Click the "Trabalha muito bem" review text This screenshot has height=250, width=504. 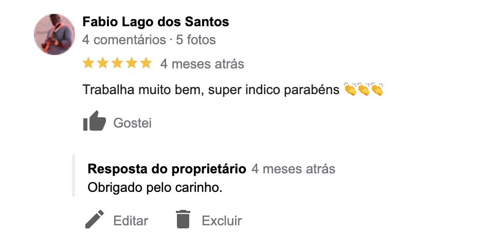(x=211, y=90)
